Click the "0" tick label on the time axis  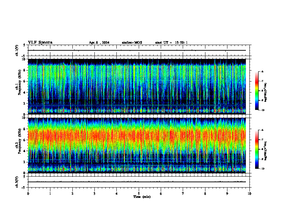[x=28, y=194]
